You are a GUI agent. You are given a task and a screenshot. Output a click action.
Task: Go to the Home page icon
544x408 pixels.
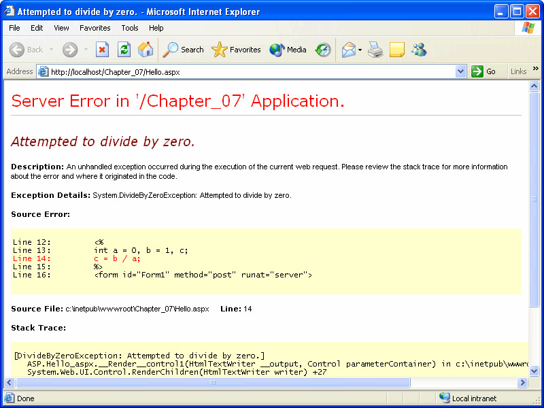point(146,50)
